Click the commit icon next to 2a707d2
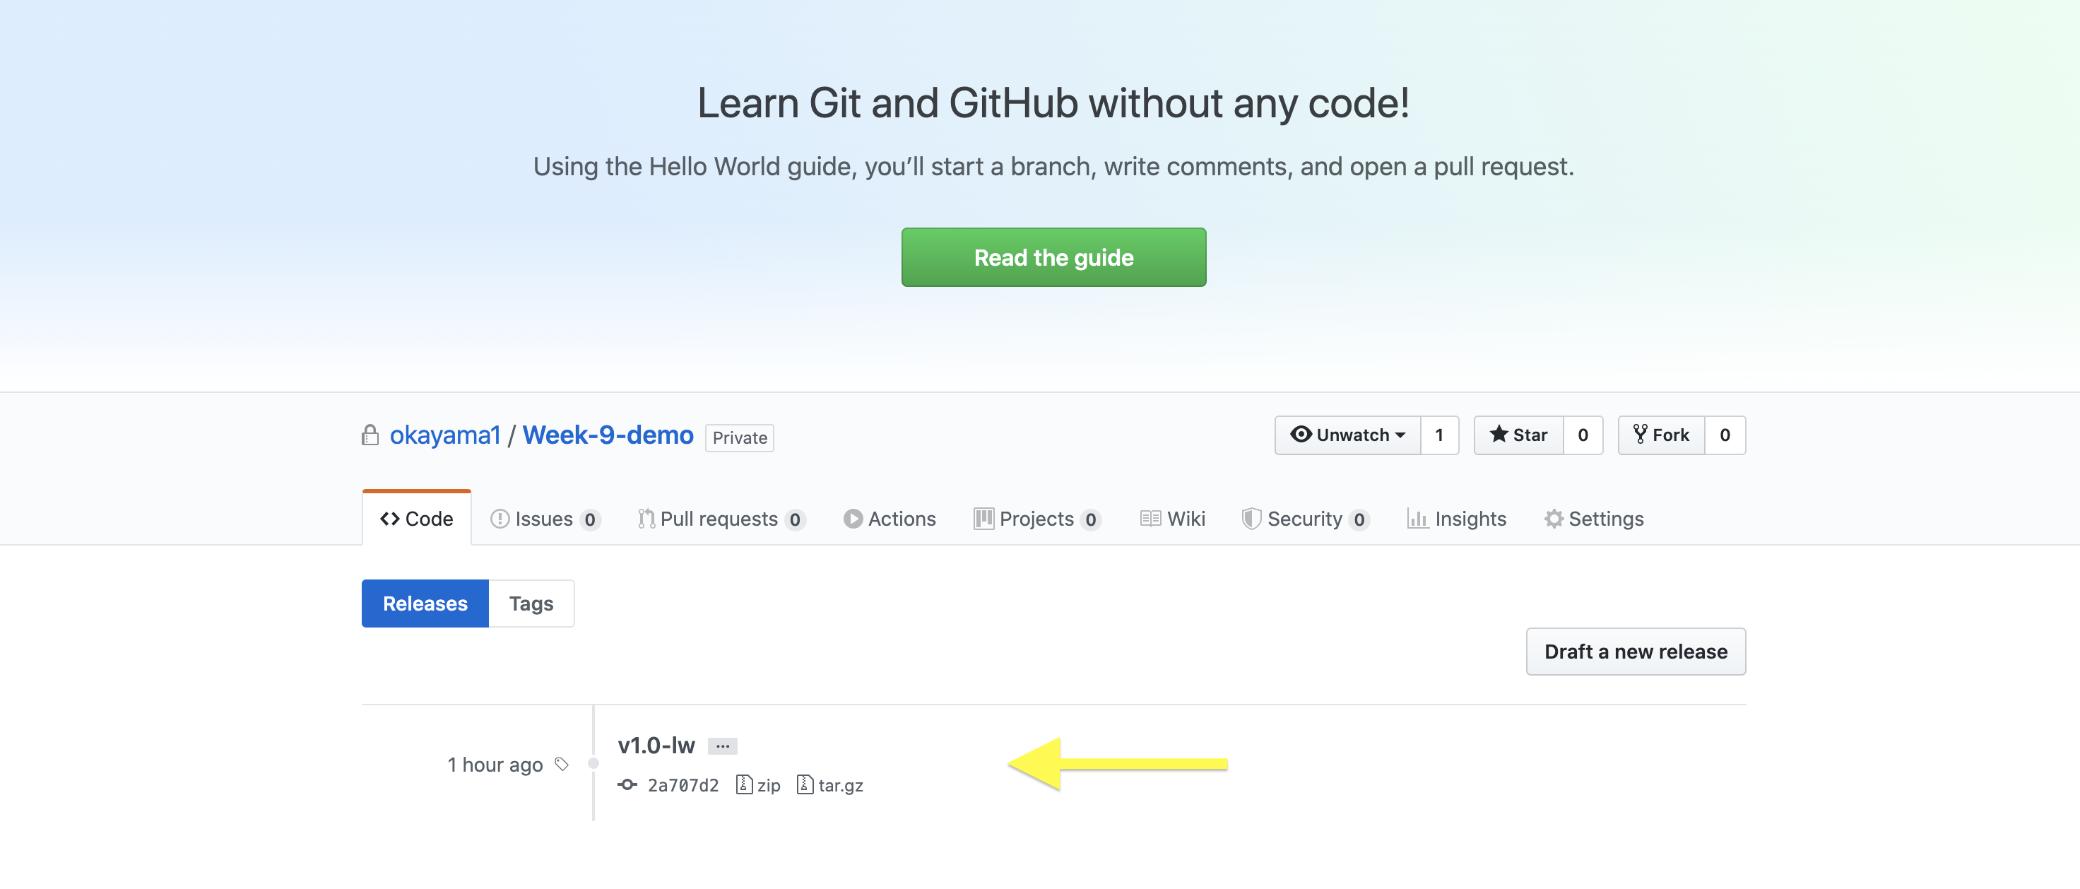 (x=627, y=785)
